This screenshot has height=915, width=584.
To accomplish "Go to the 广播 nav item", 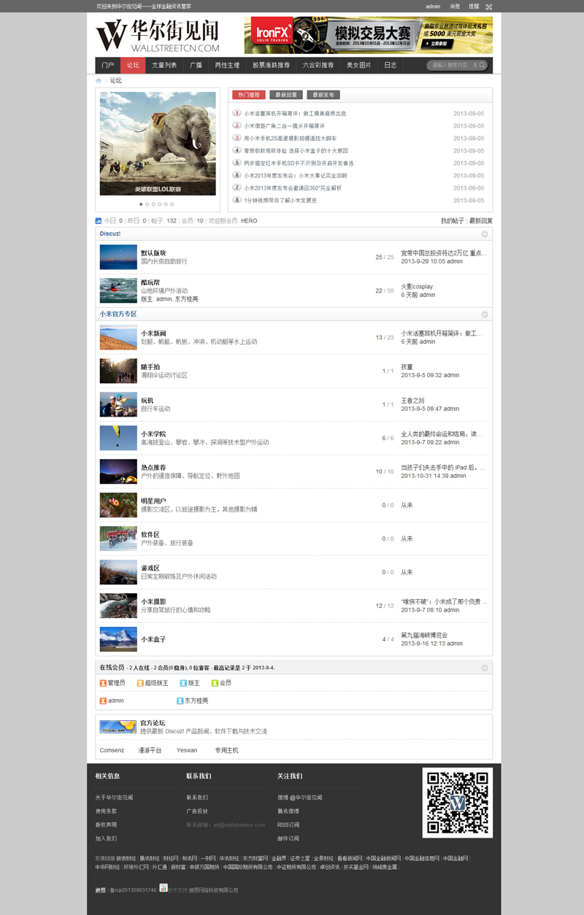I will [x=196, y=65].
